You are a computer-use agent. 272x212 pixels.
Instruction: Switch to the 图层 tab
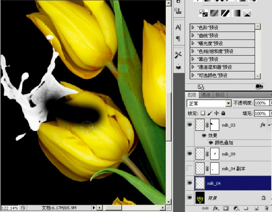192,95
